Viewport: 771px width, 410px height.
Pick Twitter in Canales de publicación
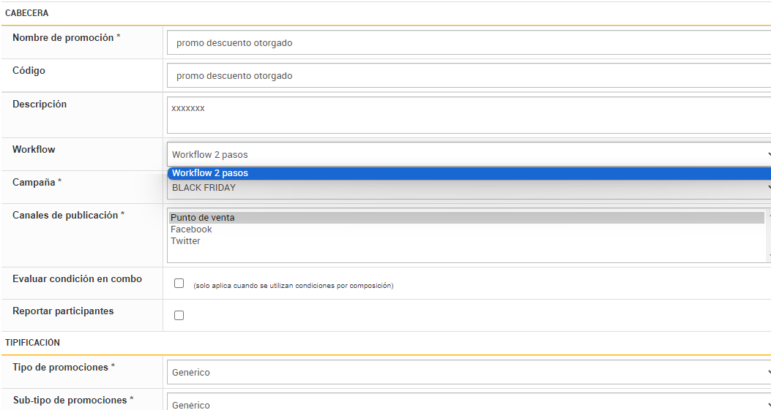[186, 241]
